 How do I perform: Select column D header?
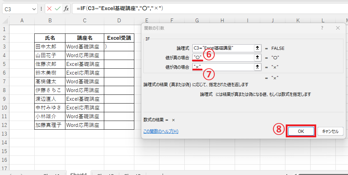[x=119, y=21]
